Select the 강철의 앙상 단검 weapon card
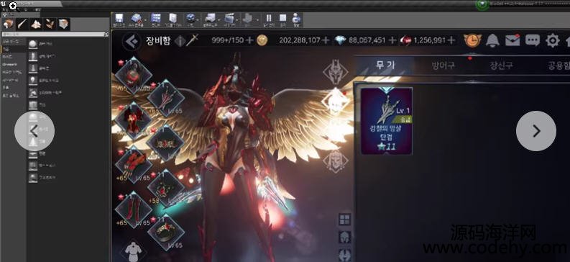Image resolution: width=570 pixels, height=262 pixels. pyautogui.click(x=387, y=121)
